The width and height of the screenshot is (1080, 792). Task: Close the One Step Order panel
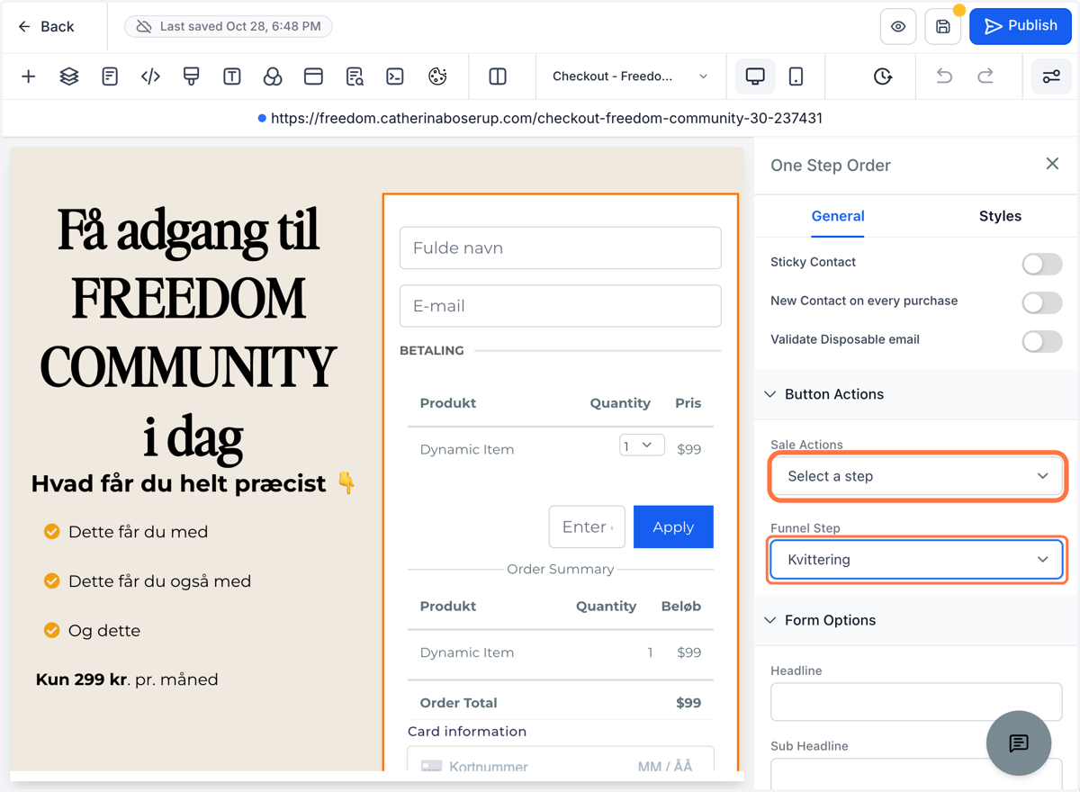[x=1052, y=164]
